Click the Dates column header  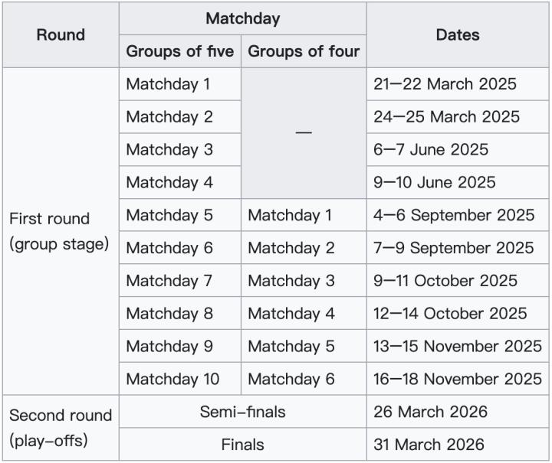pyautogui.click(x=458, y=35)
